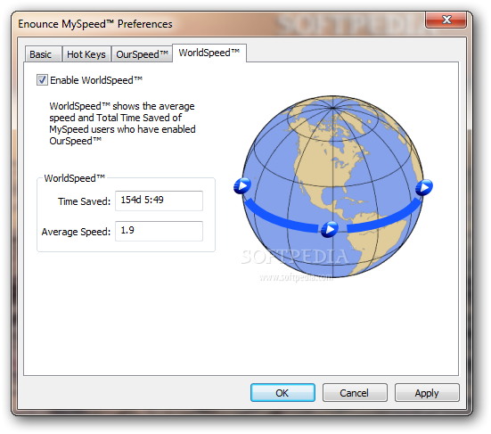Select the OurSpeed tab
The width and height of the screenshot is (491, 434).
pos(142,54)
